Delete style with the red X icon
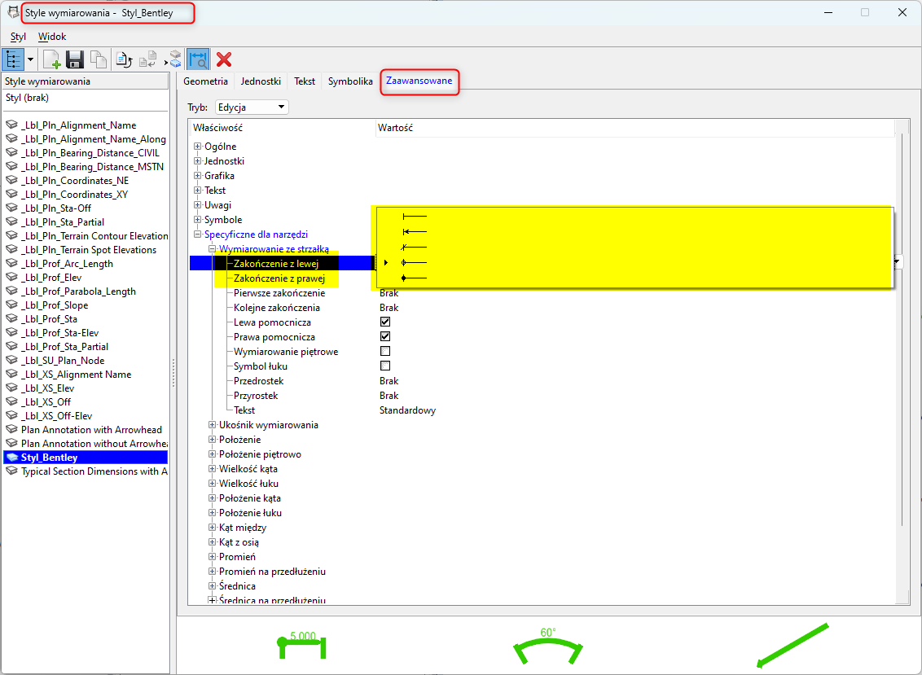 tap(224, 59)
